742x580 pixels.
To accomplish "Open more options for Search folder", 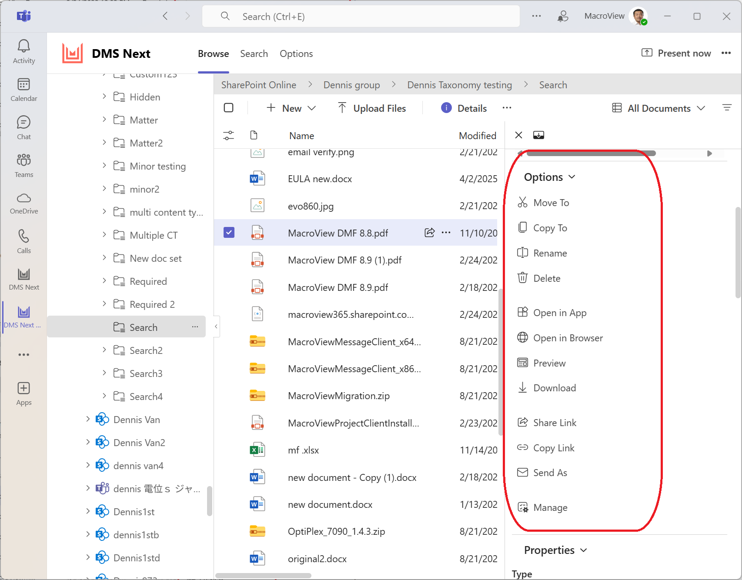I will click(x=195, y=327).
